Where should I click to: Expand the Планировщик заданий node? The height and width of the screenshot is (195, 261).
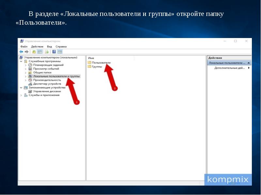pos(26,65)
